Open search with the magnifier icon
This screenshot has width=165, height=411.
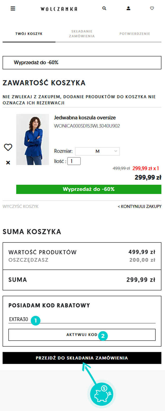104,8
